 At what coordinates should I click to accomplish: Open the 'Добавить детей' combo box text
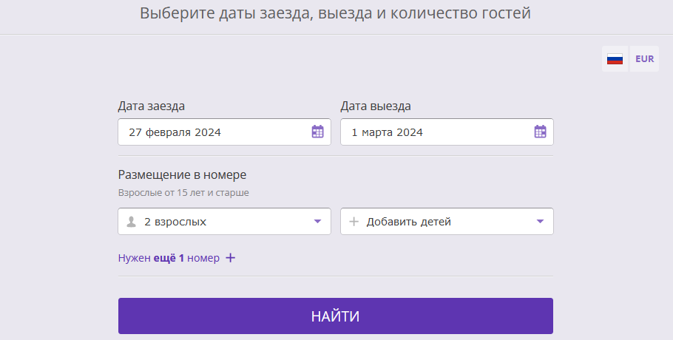click(x=408, y=222)
